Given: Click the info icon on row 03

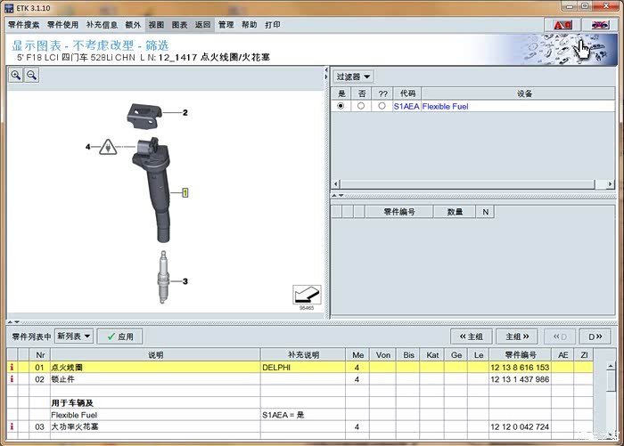Looking at the screenshot, I should [12, 426].
